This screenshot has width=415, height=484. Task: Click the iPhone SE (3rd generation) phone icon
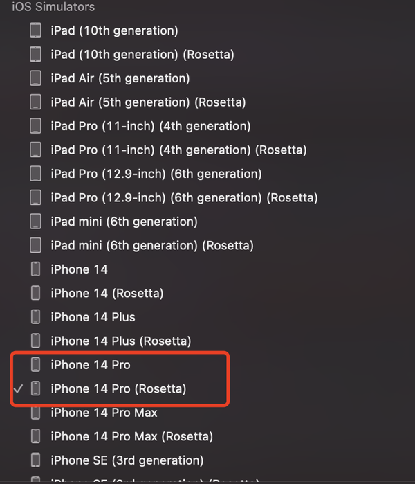click(35, 460)
